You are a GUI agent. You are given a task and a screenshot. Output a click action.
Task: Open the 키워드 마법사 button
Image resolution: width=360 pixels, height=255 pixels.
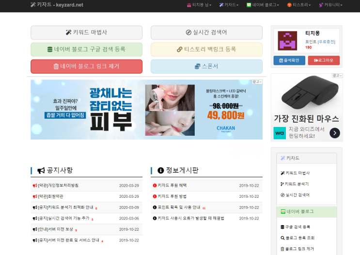point(86,32)
